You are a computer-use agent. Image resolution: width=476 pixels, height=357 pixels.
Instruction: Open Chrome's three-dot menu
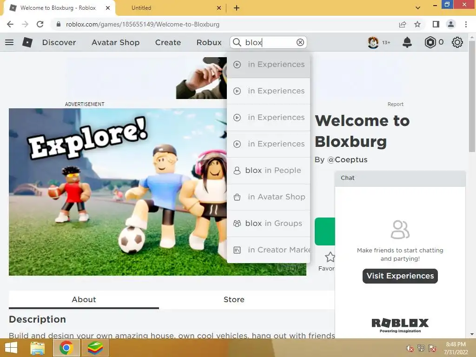466,24
